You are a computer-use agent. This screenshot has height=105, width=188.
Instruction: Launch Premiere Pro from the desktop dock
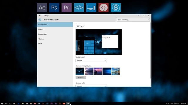(67, 8)
